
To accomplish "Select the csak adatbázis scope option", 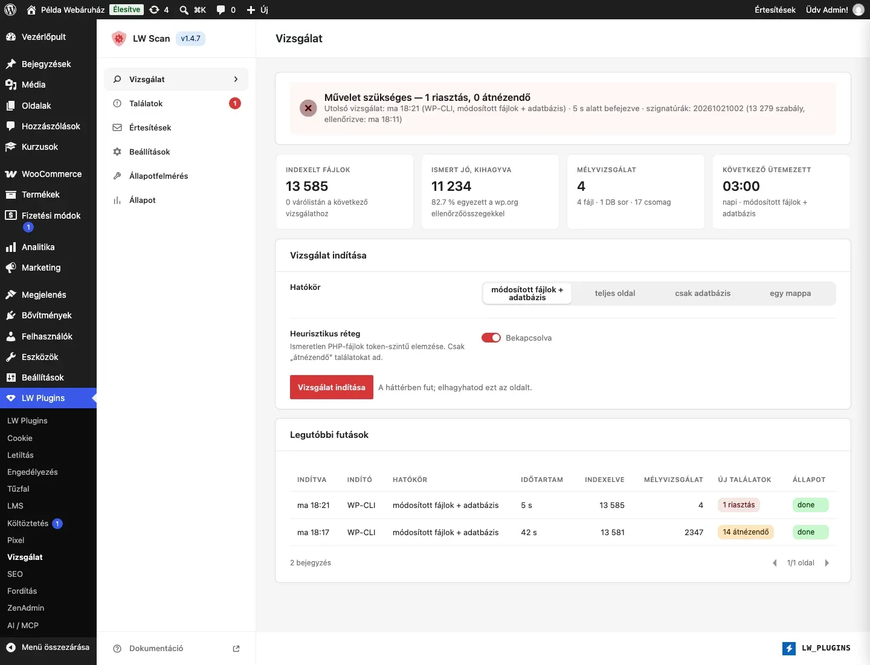I will click(703, 294).
